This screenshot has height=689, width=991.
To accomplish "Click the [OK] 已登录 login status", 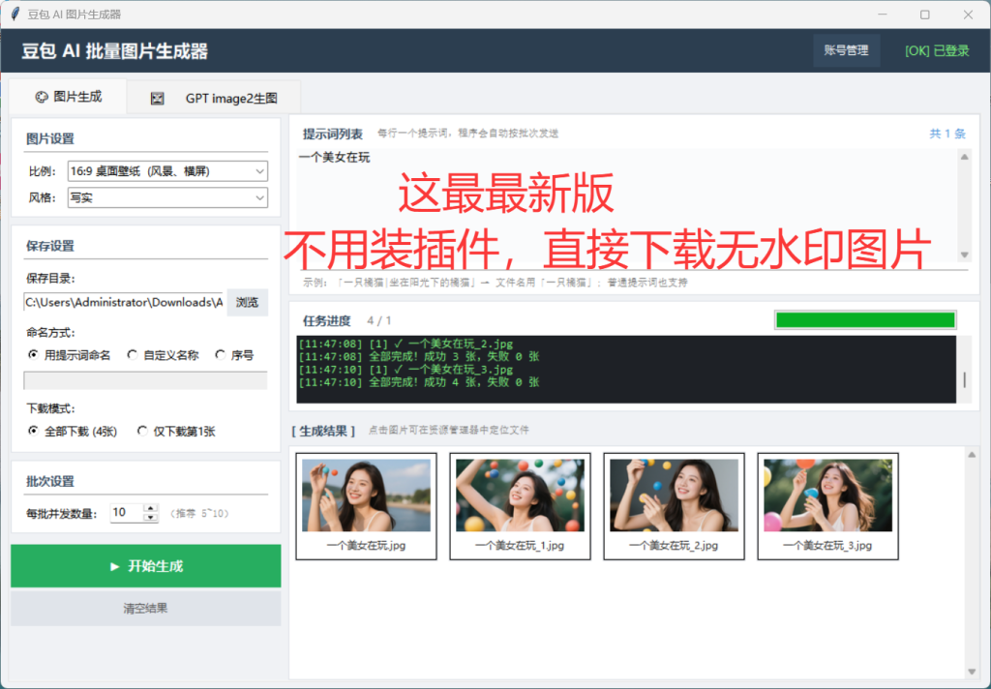I will tap(937, 51).
